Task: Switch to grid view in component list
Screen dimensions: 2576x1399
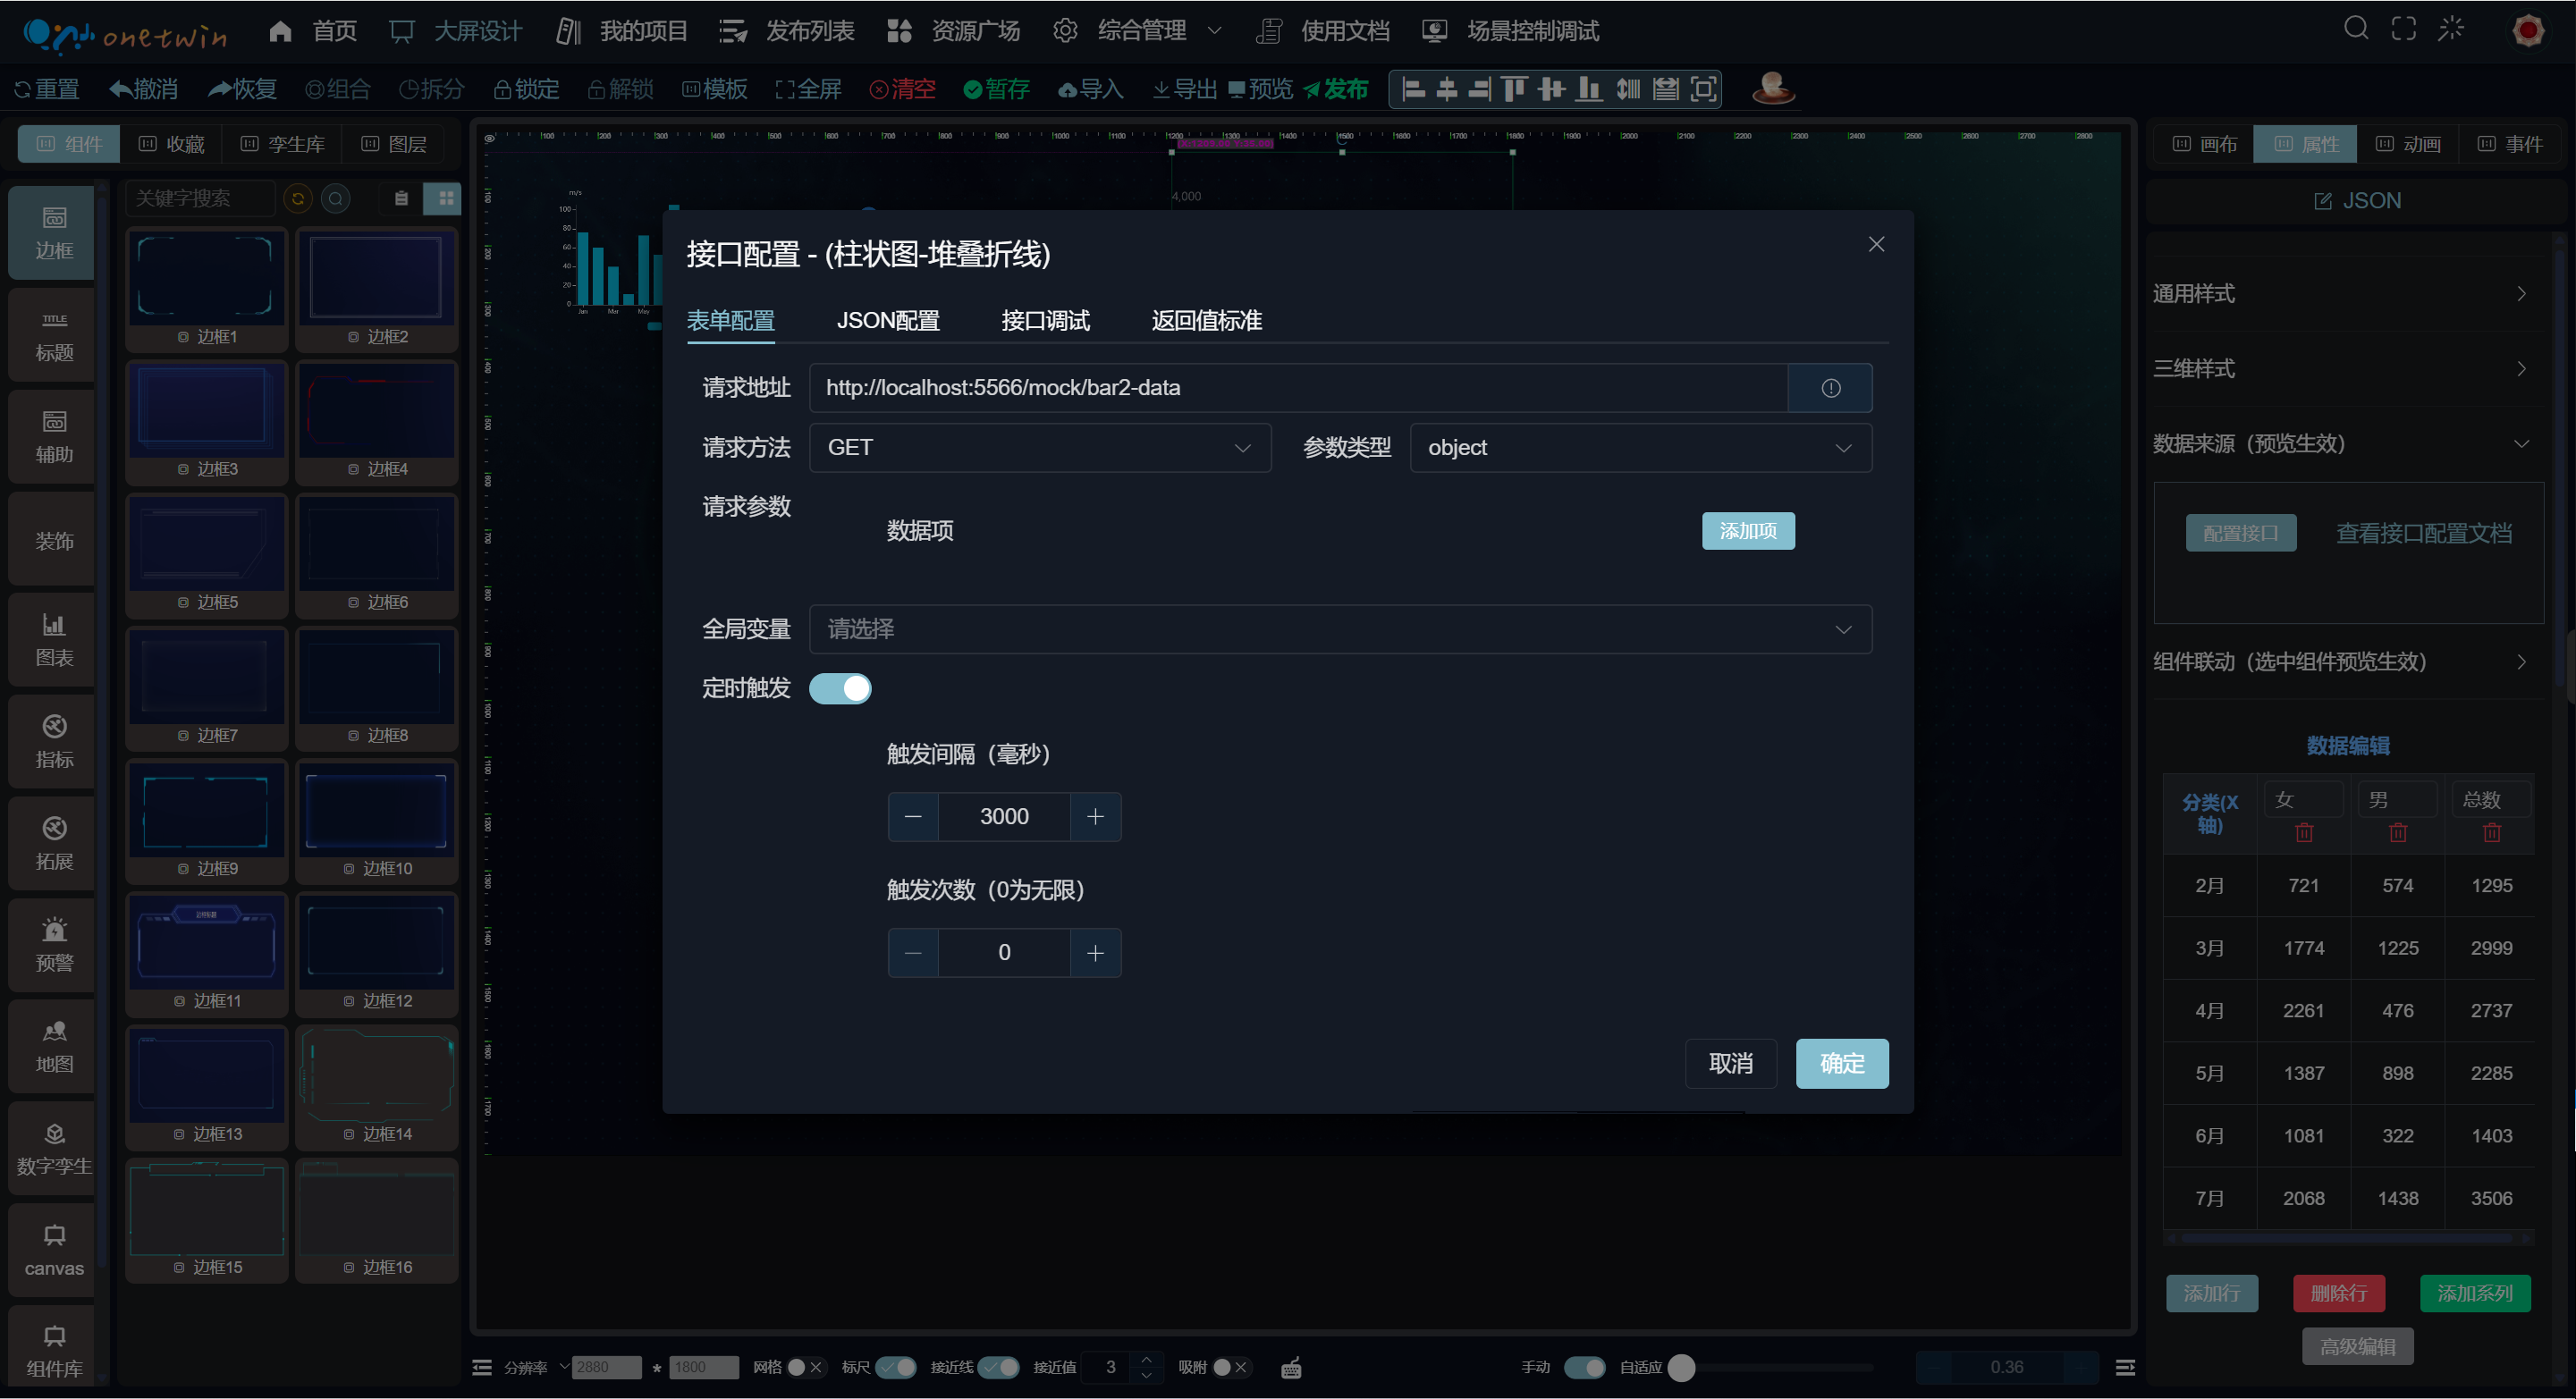Action: tap(446, 198)
